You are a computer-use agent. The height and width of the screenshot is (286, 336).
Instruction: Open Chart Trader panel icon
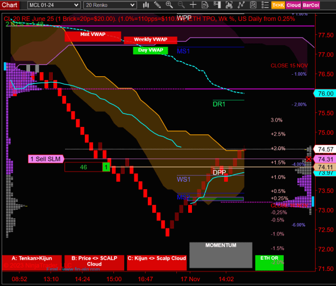(x=217, y=5)
